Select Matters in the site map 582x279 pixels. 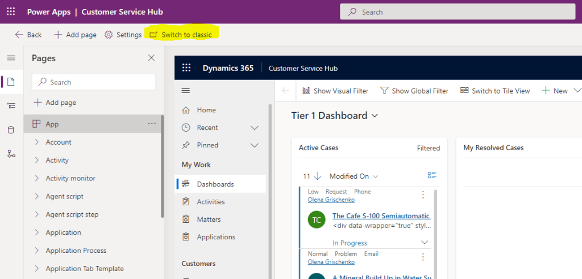[x=209, y=219]
